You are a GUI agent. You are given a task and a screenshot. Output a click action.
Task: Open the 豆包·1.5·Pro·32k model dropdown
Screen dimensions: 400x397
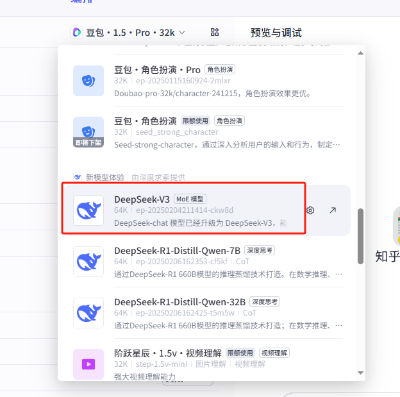[x=128, y=33]
